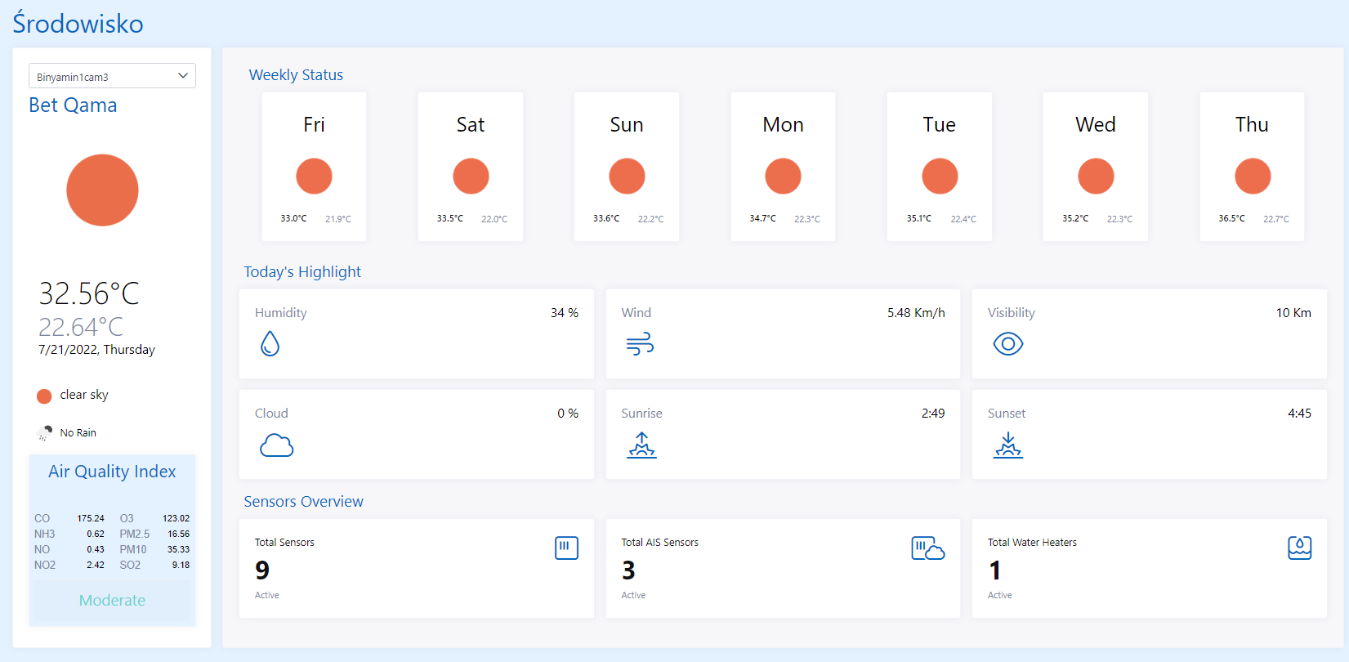Click the large current weather sun icon
1349x662 pixels.
click(102, 190)
